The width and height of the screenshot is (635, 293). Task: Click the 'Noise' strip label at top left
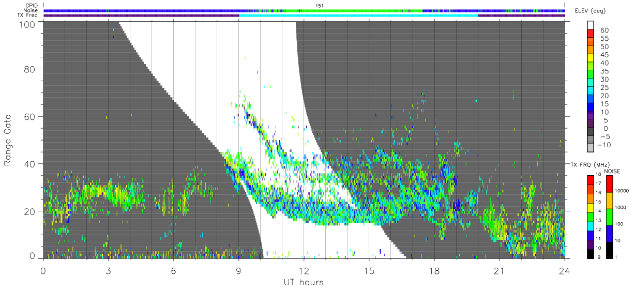pyautogui.click(x=31, y=10)
